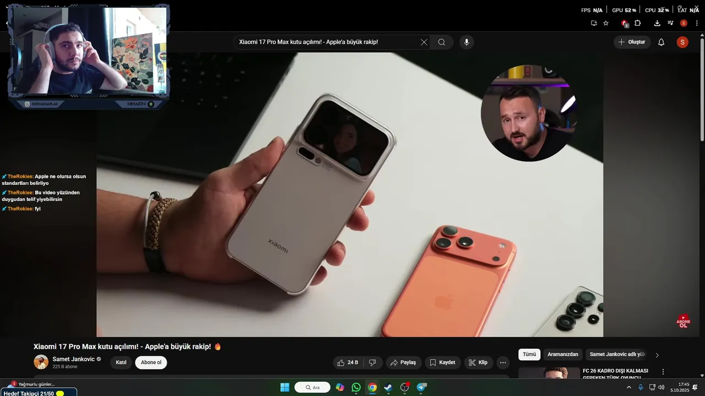Viewport: 705px width, 396px height.
Task: Open more actions ellipsis under video
Action: click(x=502, y=362)
